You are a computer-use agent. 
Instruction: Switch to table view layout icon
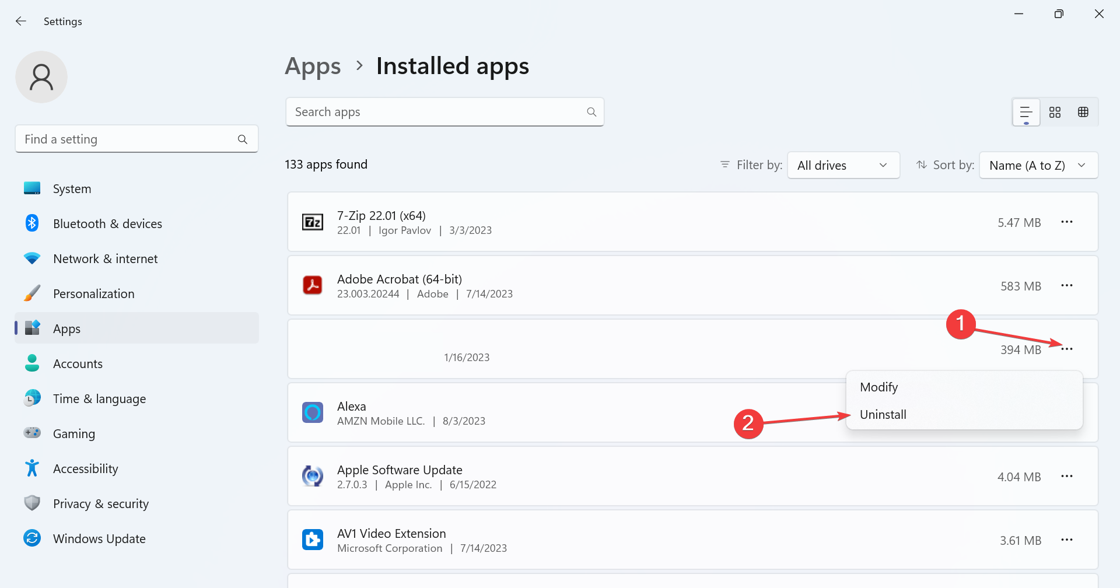(1083, 112)
